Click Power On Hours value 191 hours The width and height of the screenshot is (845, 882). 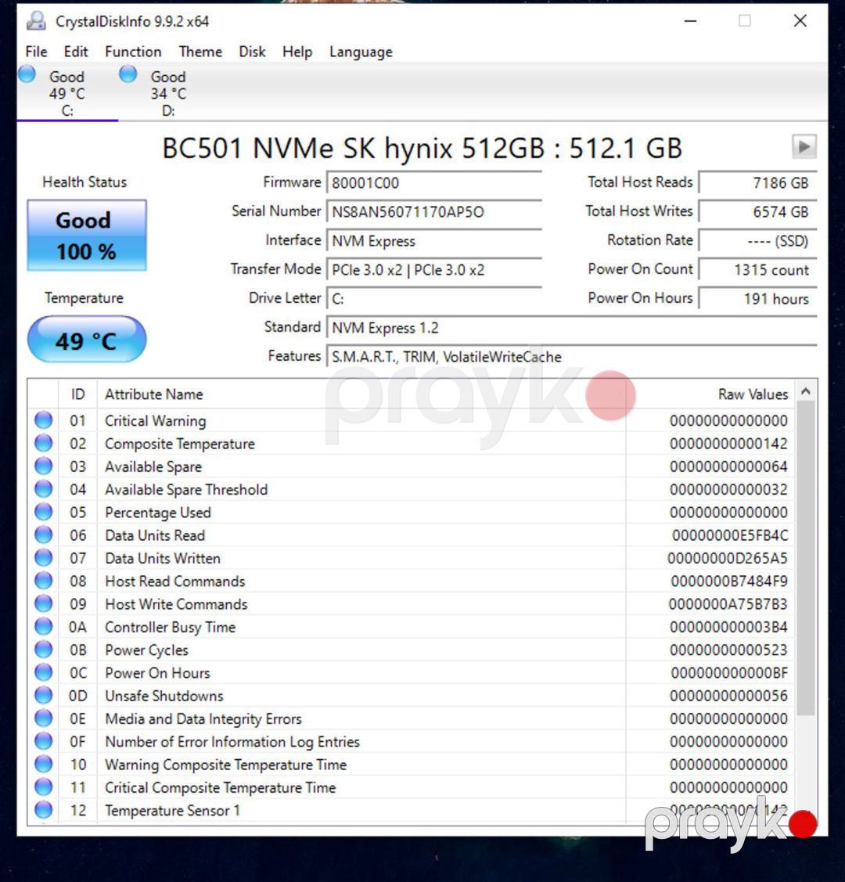[758, 299]
